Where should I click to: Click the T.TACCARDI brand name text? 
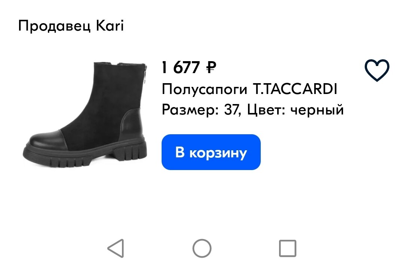pyautogui.click(x=295, y=89)
